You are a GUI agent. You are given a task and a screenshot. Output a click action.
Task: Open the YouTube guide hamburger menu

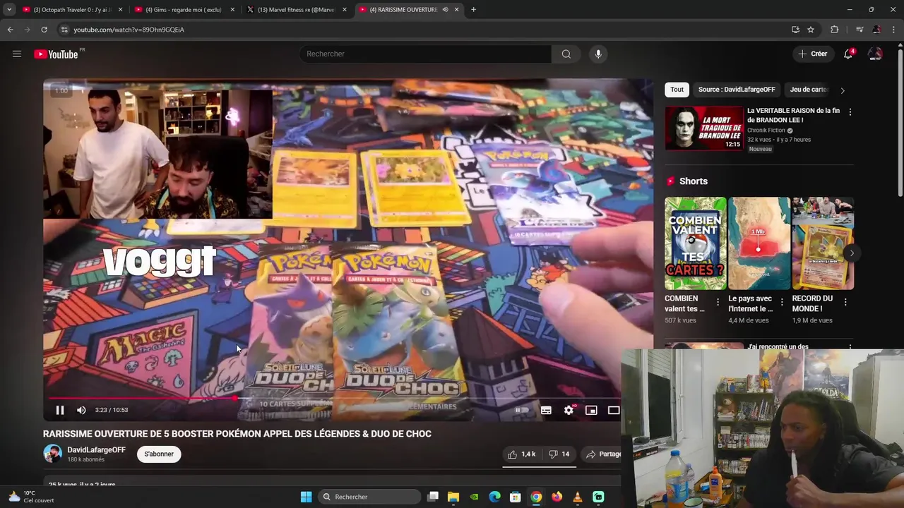pyautogui.click(x=17, y=54)
